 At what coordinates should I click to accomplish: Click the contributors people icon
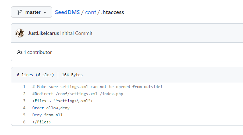19,53
